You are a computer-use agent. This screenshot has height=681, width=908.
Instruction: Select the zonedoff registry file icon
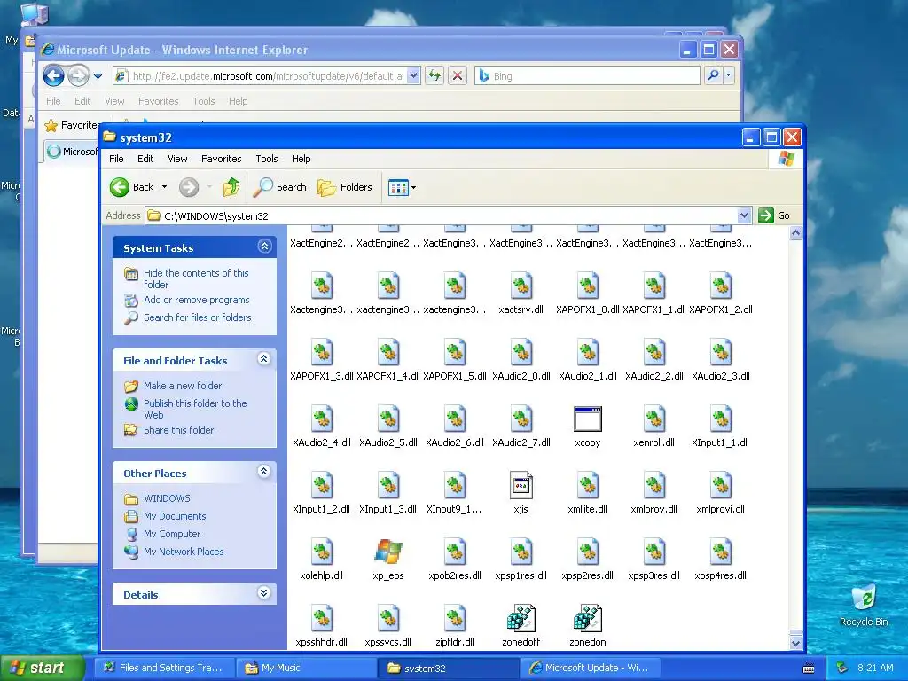521,618
